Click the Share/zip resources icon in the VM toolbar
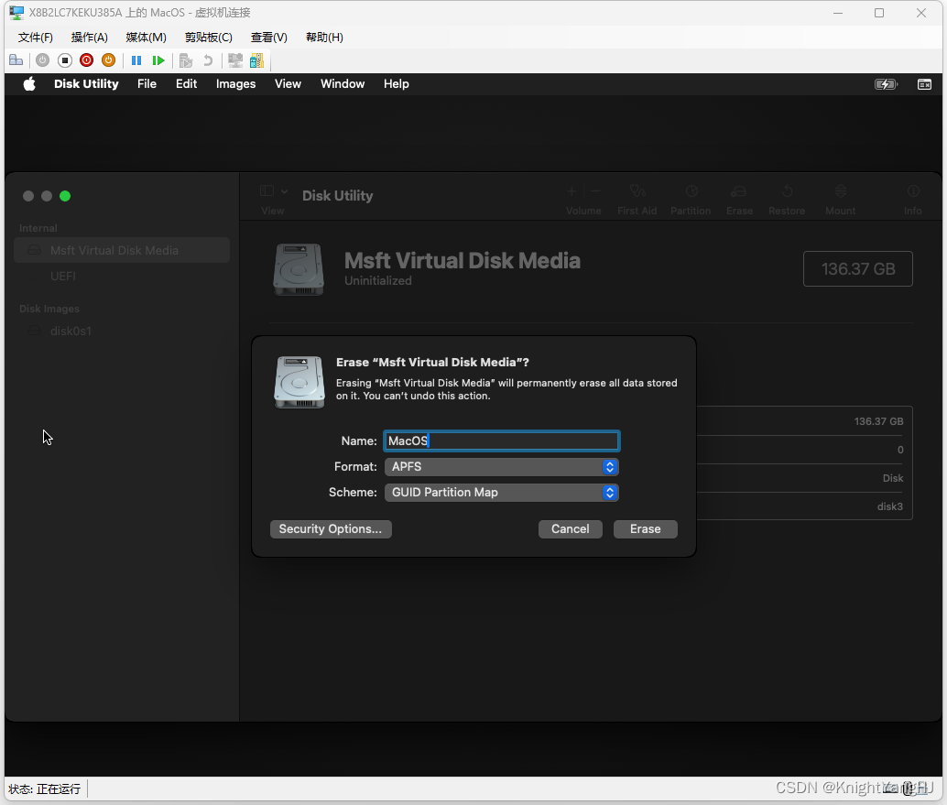 click(256, 60)
